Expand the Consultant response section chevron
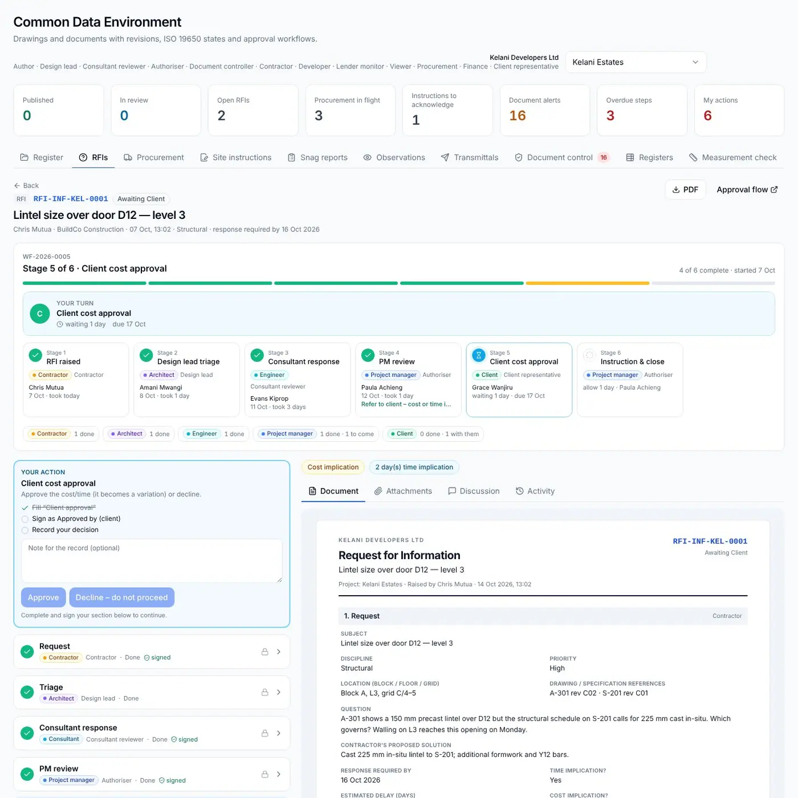Viewport: 798px width, 798px height. click(279, 733)
